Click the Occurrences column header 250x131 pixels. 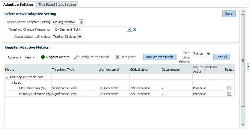[x=177, y=70]
